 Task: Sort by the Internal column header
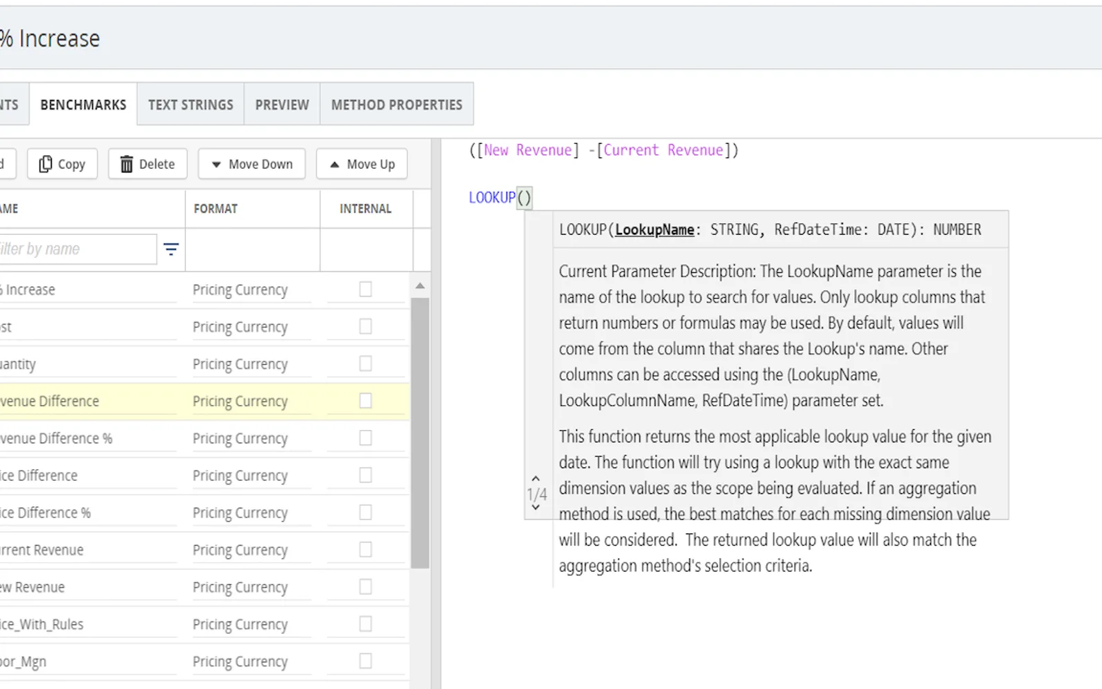[365, 209]
